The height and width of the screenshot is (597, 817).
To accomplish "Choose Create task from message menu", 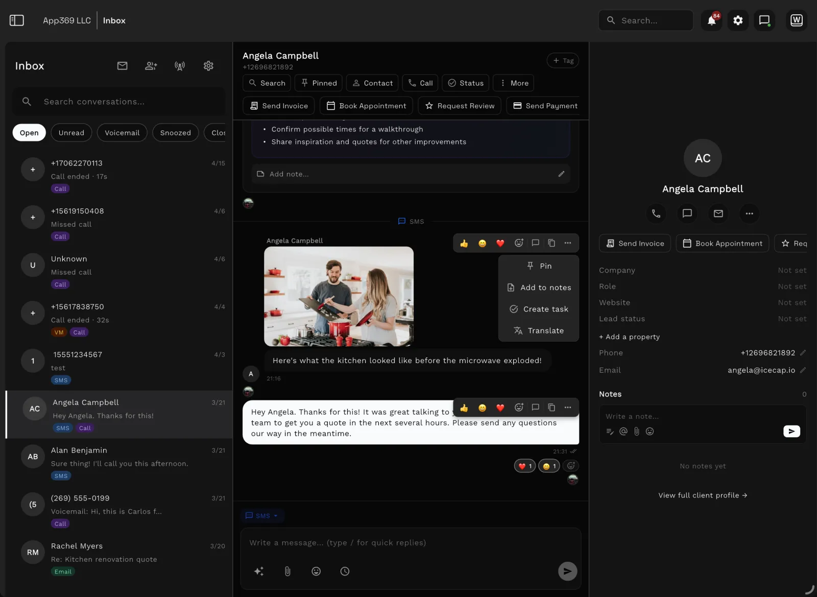I will pos(539,309).
